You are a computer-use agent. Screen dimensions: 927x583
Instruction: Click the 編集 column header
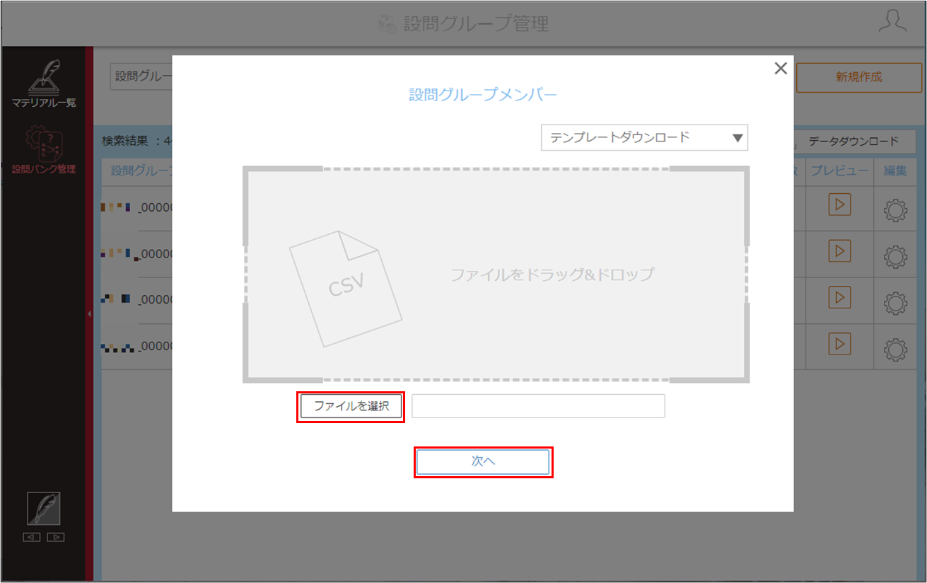point(895,171)
